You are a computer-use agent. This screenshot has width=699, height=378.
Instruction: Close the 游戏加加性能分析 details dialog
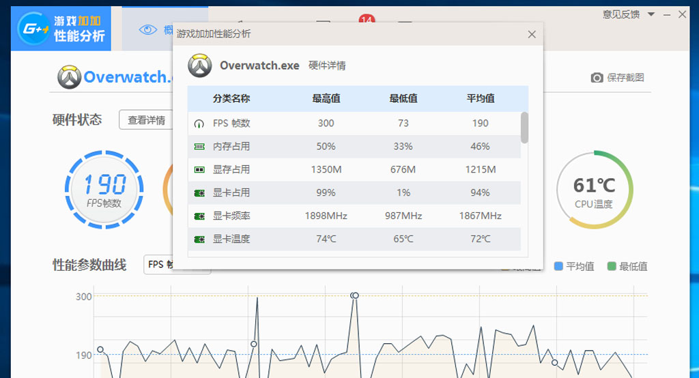tap(531, 34)
